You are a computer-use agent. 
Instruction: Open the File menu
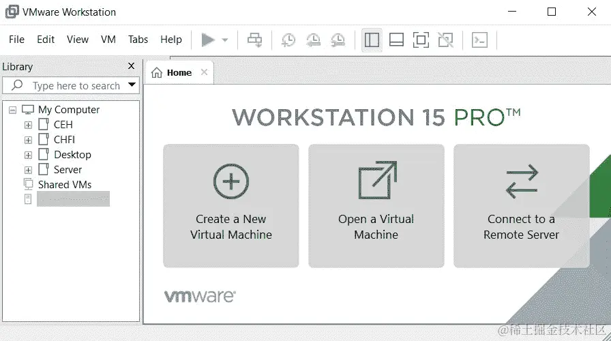(x=16, y=40)
